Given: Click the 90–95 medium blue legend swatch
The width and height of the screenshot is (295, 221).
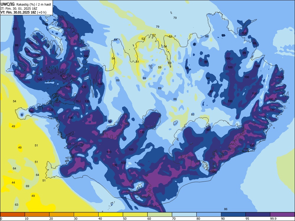Looking at the screenshot, I should [233, 215].
